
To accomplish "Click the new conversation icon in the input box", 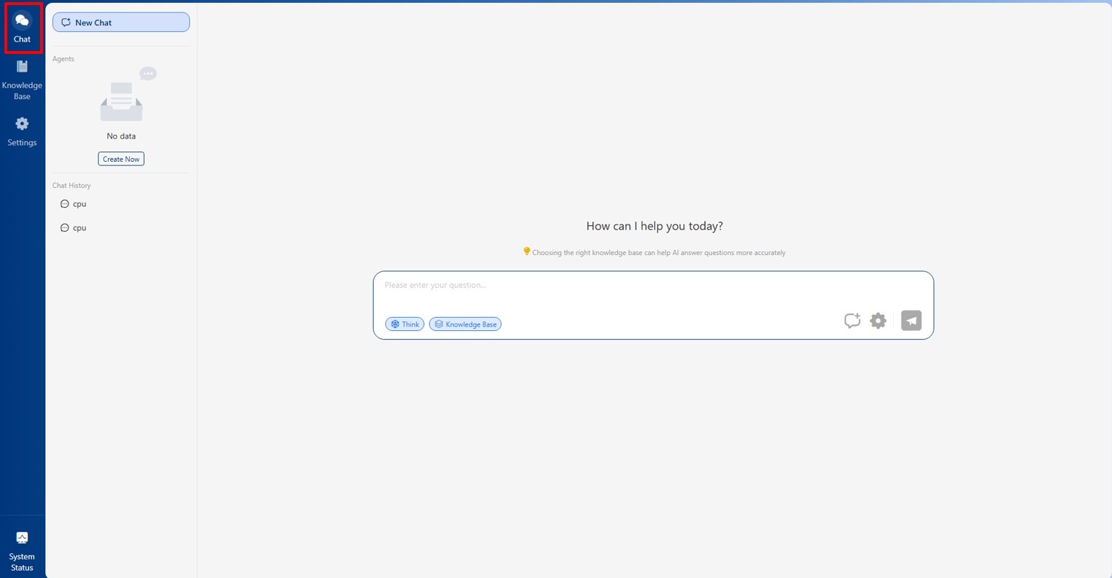I will 852,321.
